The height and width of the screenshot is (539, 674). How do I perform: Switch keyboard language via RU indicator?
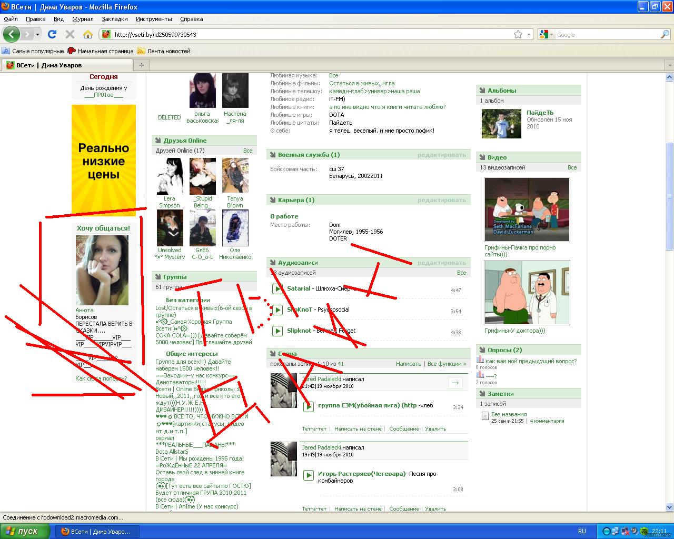coord(582,531)
